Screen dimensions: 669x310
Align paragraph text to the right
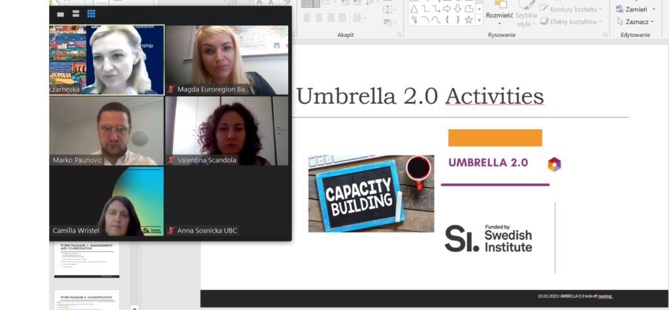[330, 18]
